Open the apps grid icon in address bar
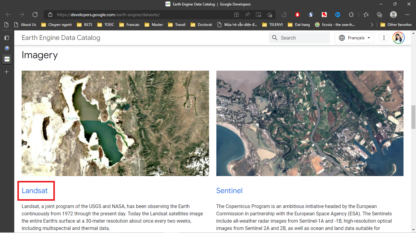Image resolution: width=416 pixels, height=233 pixels. 236,15
